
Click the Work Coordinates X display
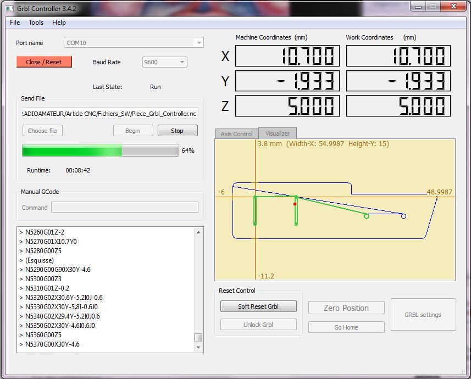[x=398, y=56]
